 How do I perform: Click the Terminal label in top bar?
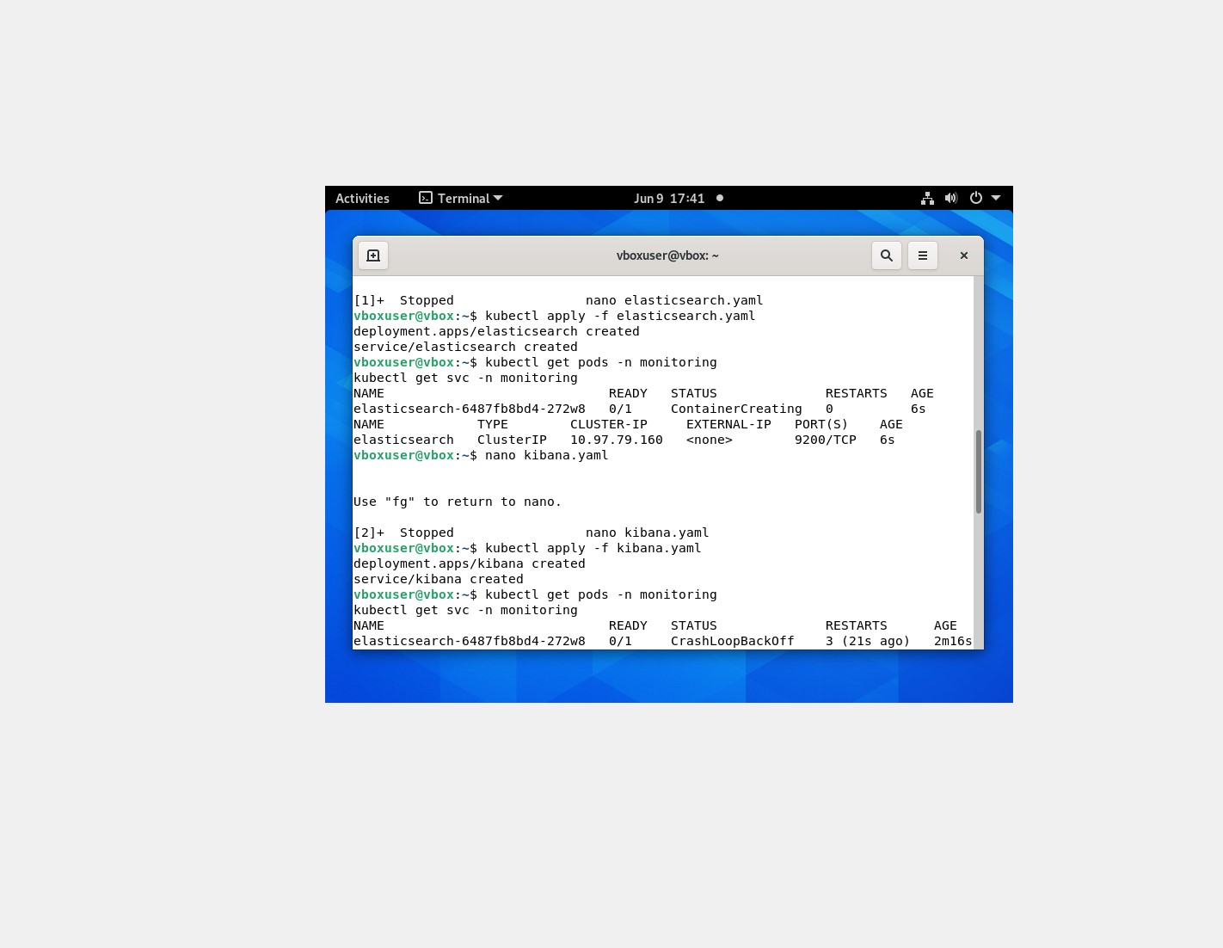tap(463, 198)
